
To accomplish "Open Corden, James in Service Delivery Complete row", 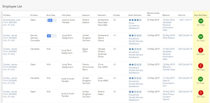I will click(x=10, y=35).
